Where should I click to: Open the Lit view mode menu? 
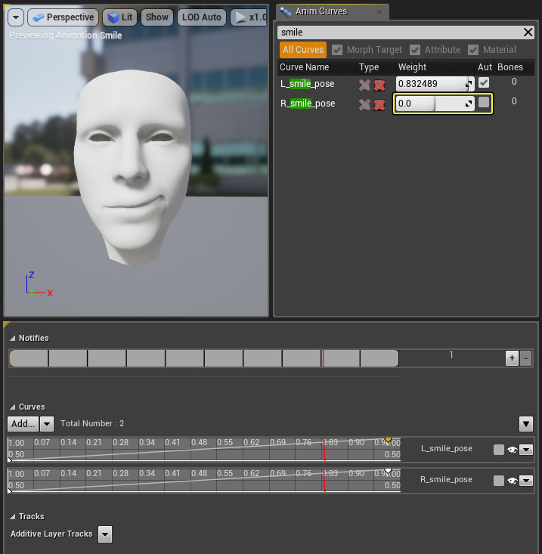tap(119, 17)
